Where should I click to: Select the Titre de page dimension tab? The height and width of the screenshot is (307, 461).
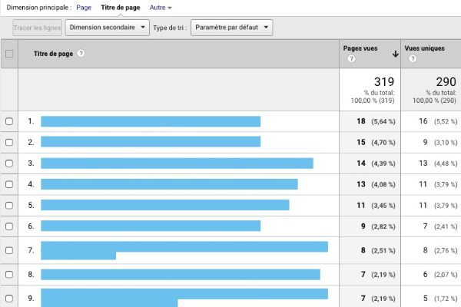pyautogui.click(x=121, y=7)
